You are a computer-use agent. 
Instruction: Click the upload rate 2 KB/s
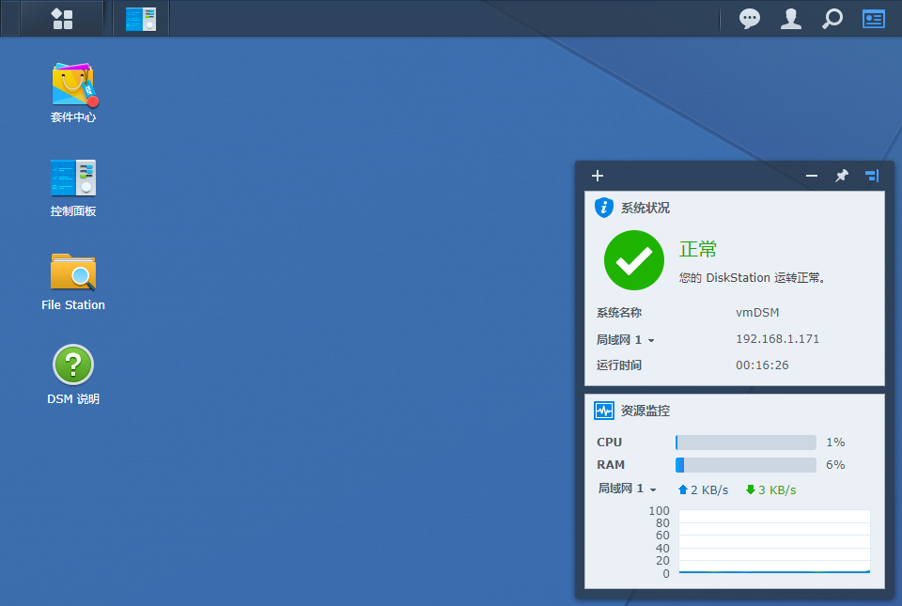703,489
